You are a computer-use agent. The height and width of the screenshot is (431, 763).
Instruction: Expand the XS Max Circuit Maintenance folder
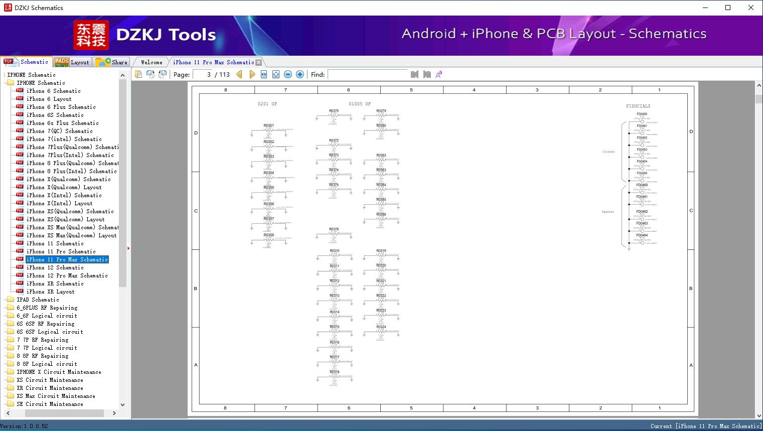pyautogui.click(x=56, y=396)
